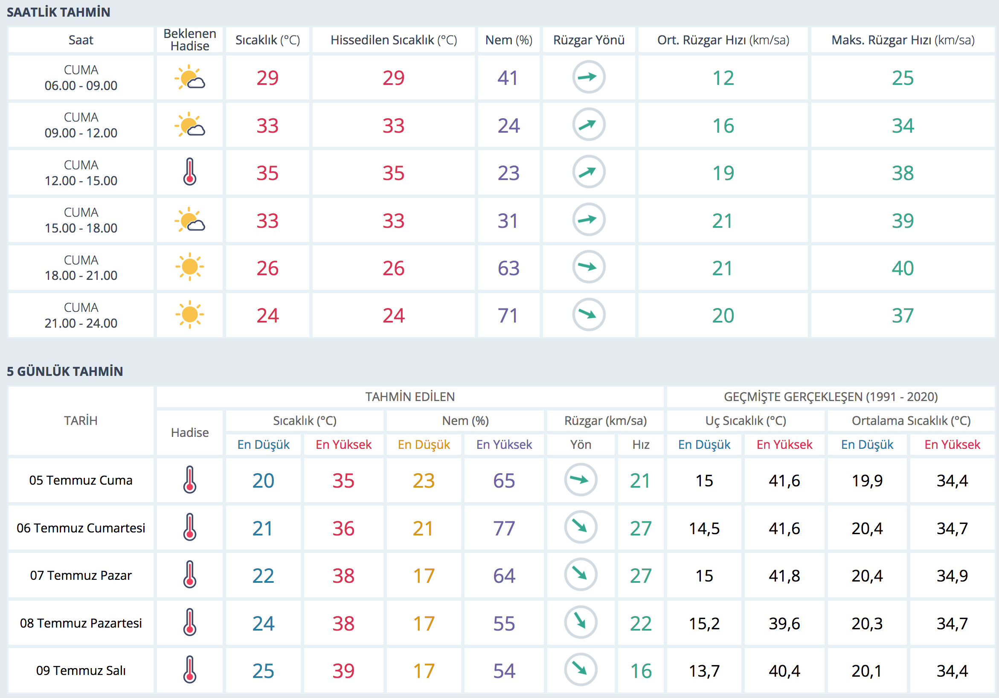The image size is (999, 698).
Task: Click max wind speed value 40
Action: click(x=903, y=268)
